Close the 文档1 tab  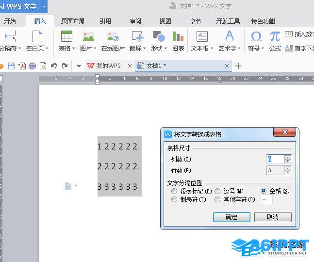227,65
